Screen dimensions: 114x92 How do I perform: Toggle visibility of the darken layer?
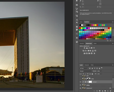coord(81,85)
